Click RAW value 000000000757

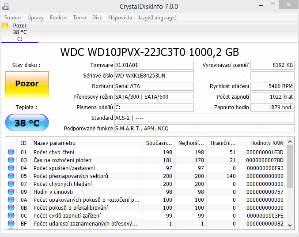[x=265, y=192]
